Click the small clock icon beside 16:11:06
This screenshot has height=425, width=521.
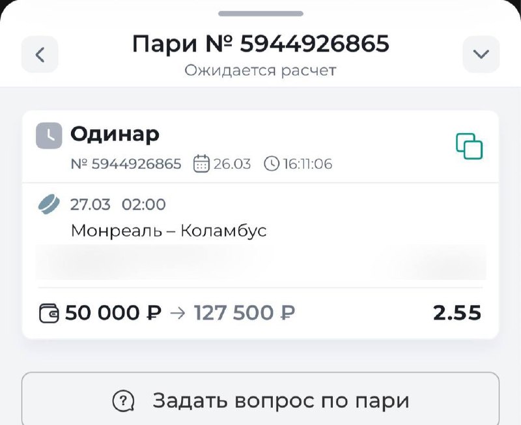271,164
